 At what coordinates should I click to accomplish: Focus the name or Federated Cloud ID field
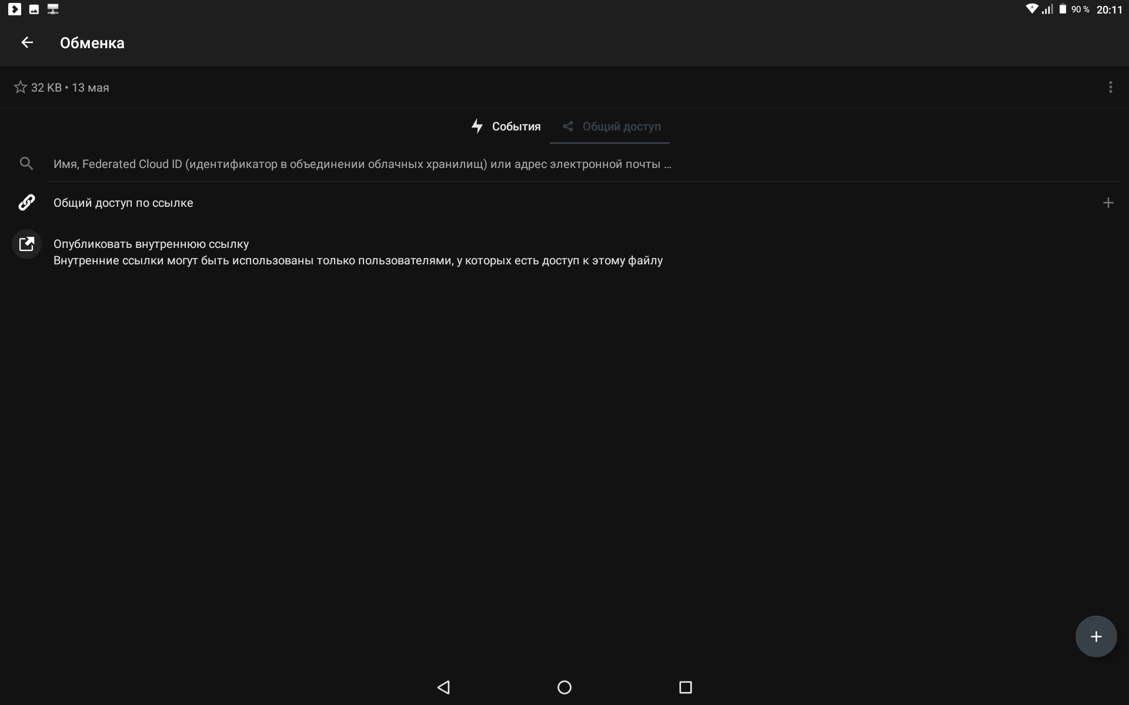coord(362,164)
